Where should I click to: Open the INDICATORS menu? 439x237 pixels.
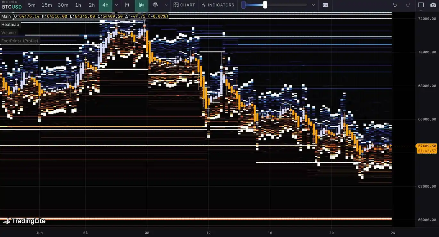(218, 5)
